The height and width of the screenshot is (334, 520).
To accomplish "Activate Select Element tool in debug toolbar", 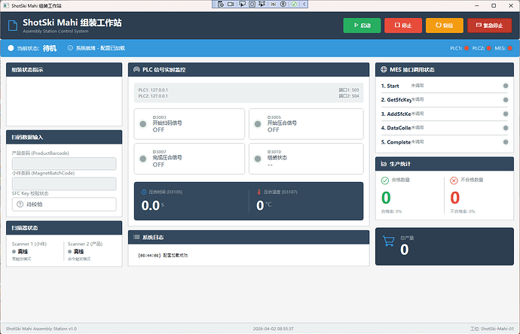I will click(242, 5).
